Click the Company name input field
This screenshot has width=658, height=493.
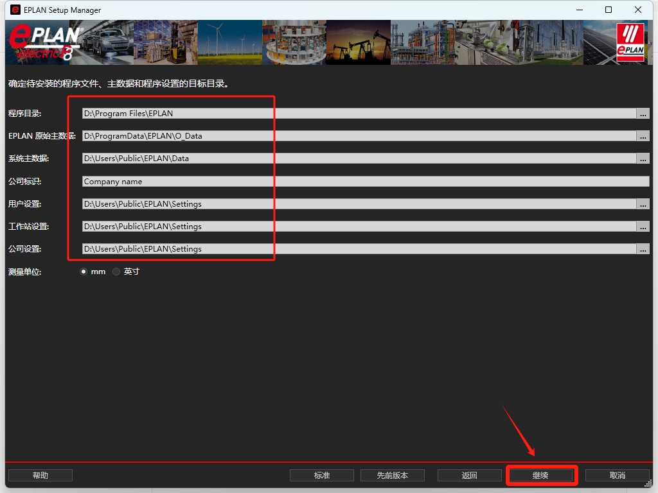(360, 182)
